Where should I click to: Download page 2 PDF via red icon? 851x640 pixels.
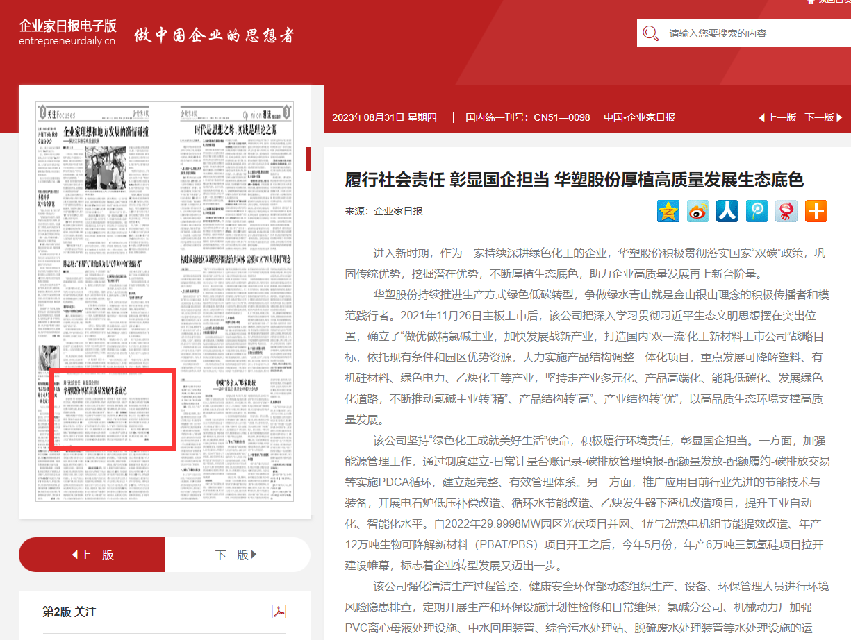coord(279,611)
